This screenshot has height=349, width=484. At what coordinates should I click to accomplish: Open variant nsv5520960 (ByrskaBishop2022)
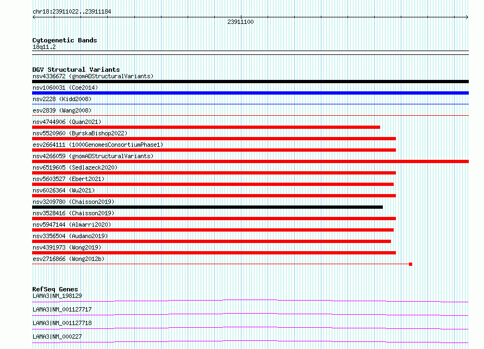(80, 133)
